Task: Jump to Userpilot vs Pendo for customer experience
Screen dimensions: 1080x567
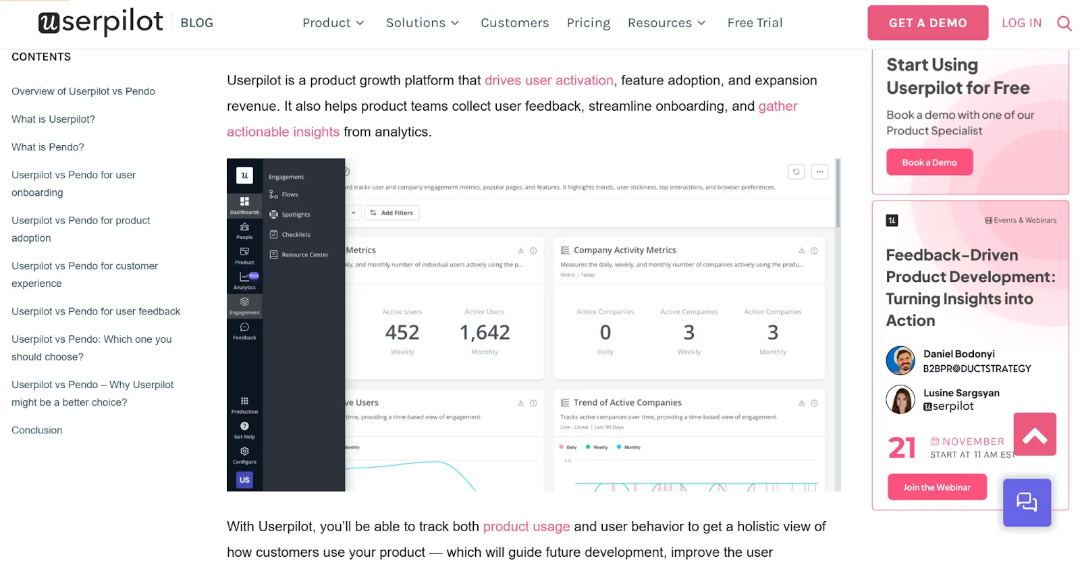Action: tap(84, 275)
